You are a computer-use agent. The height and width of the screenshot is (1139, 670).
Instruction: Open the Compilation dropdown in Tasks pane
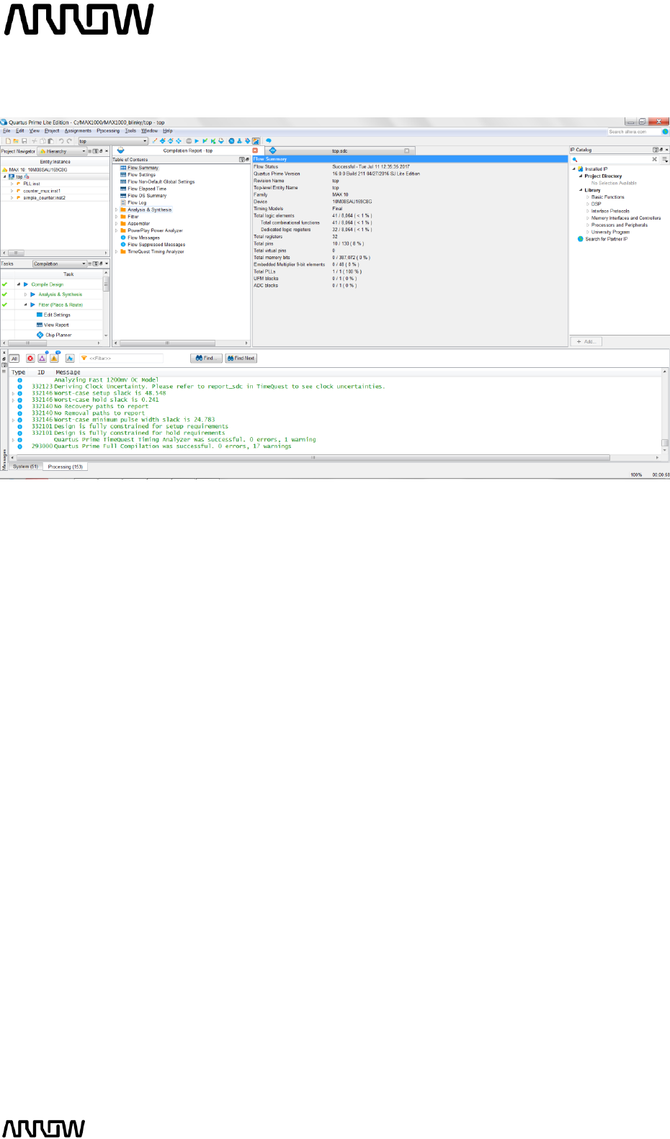click(60, 264)
